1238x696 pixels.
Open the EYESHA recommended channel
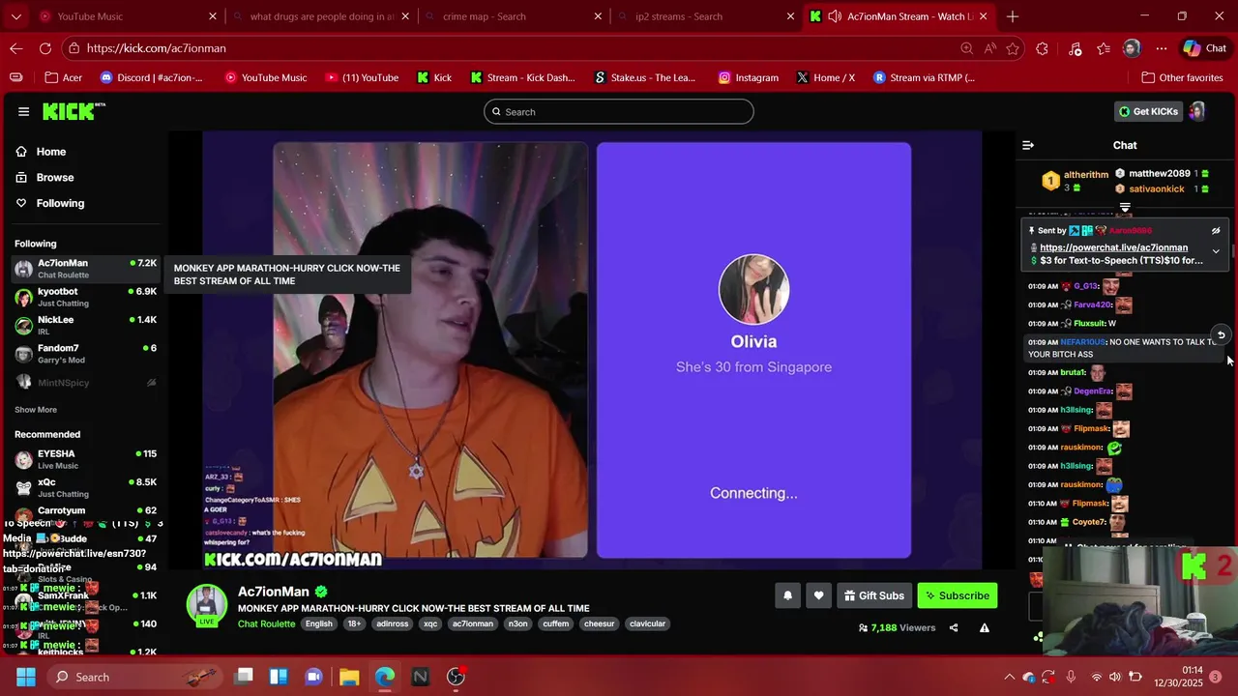85,459
